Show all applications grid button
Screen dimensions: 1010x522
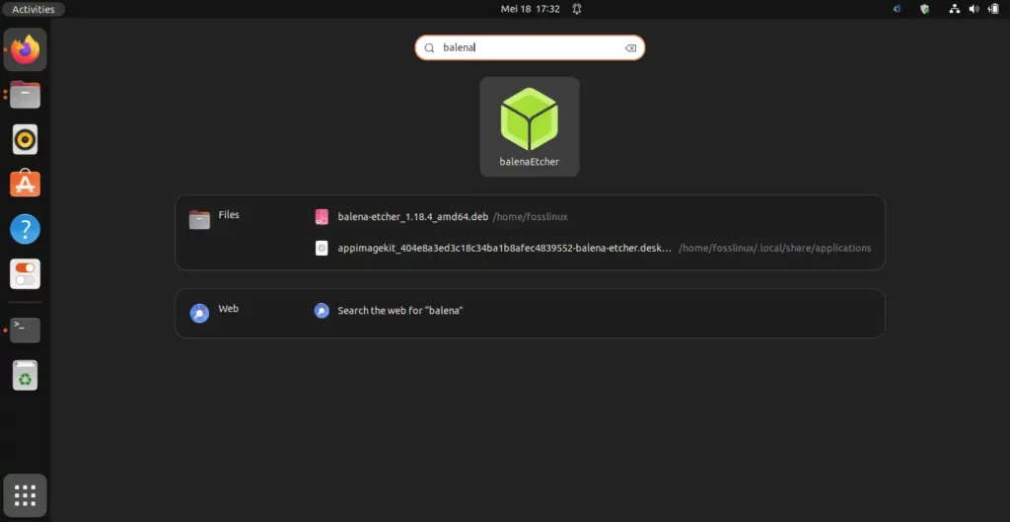pos(25,495)
